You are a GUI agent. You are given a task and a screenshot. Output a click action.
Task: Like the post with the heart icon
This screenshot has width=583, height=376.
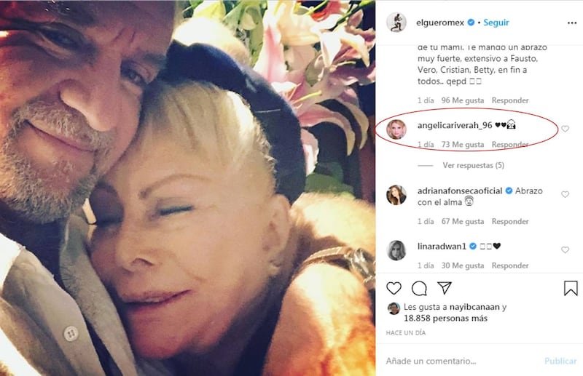click(394, 288)
